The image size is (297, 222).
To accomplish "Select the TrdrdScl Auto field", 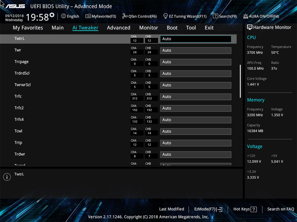I will (196, 74).
